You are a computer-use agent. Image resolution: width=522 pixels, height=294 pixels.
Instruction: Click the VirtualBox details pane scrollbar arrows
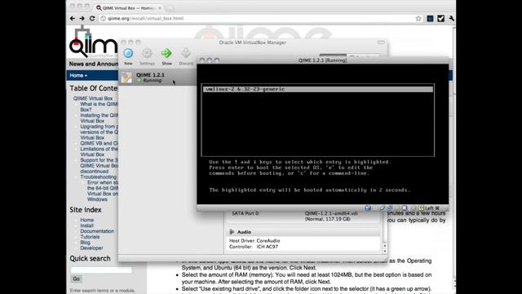click(x=385, y=248)
